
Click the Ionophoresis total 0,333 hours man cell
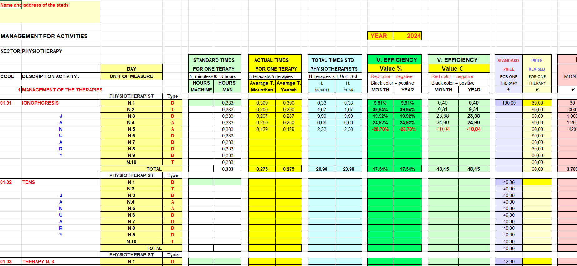227,169
